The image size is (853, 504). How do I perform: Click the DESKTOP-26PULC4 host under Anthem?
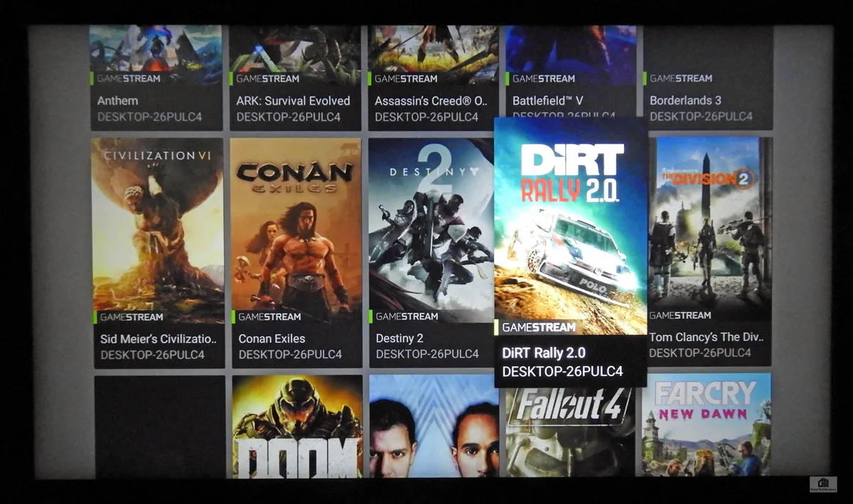click(x=149, y=117)
